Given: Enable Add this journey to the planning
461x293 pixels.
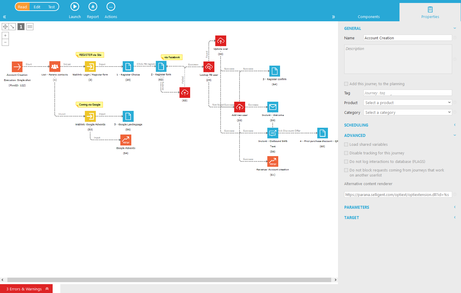Looking at the screenshot, I should pyautogui.click(x=346, y=84).
